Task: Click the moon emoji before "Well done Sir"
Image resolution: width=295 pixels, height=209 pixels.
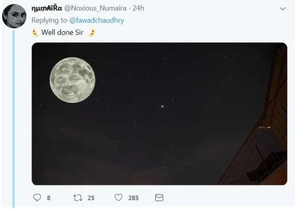Action: pos(35,32)
